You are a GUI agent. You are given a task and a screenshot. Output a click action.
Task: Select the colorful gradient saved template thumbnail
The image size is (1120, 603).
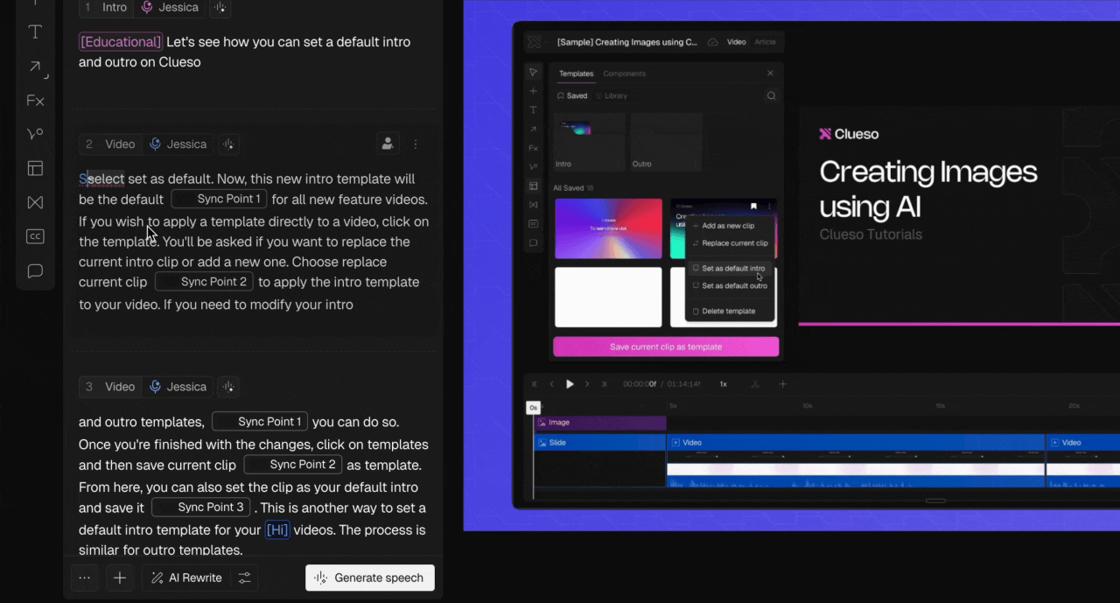[608, 228]
